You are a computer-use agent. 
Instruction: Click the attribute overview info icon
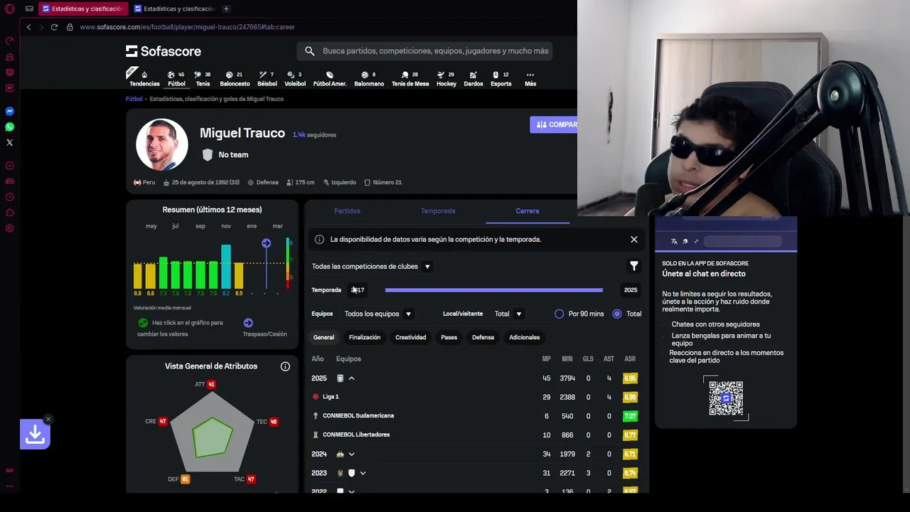click(285, 366)
